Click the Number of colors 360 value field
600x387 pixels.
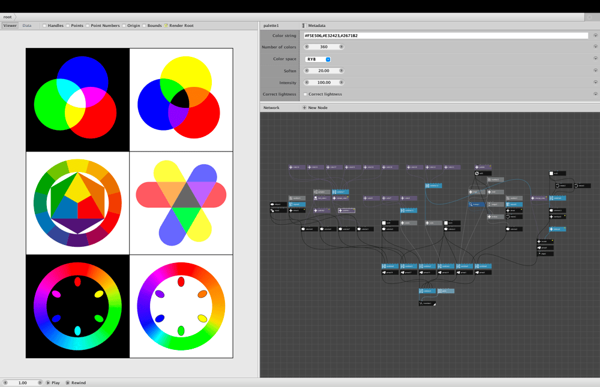[324, 47]
